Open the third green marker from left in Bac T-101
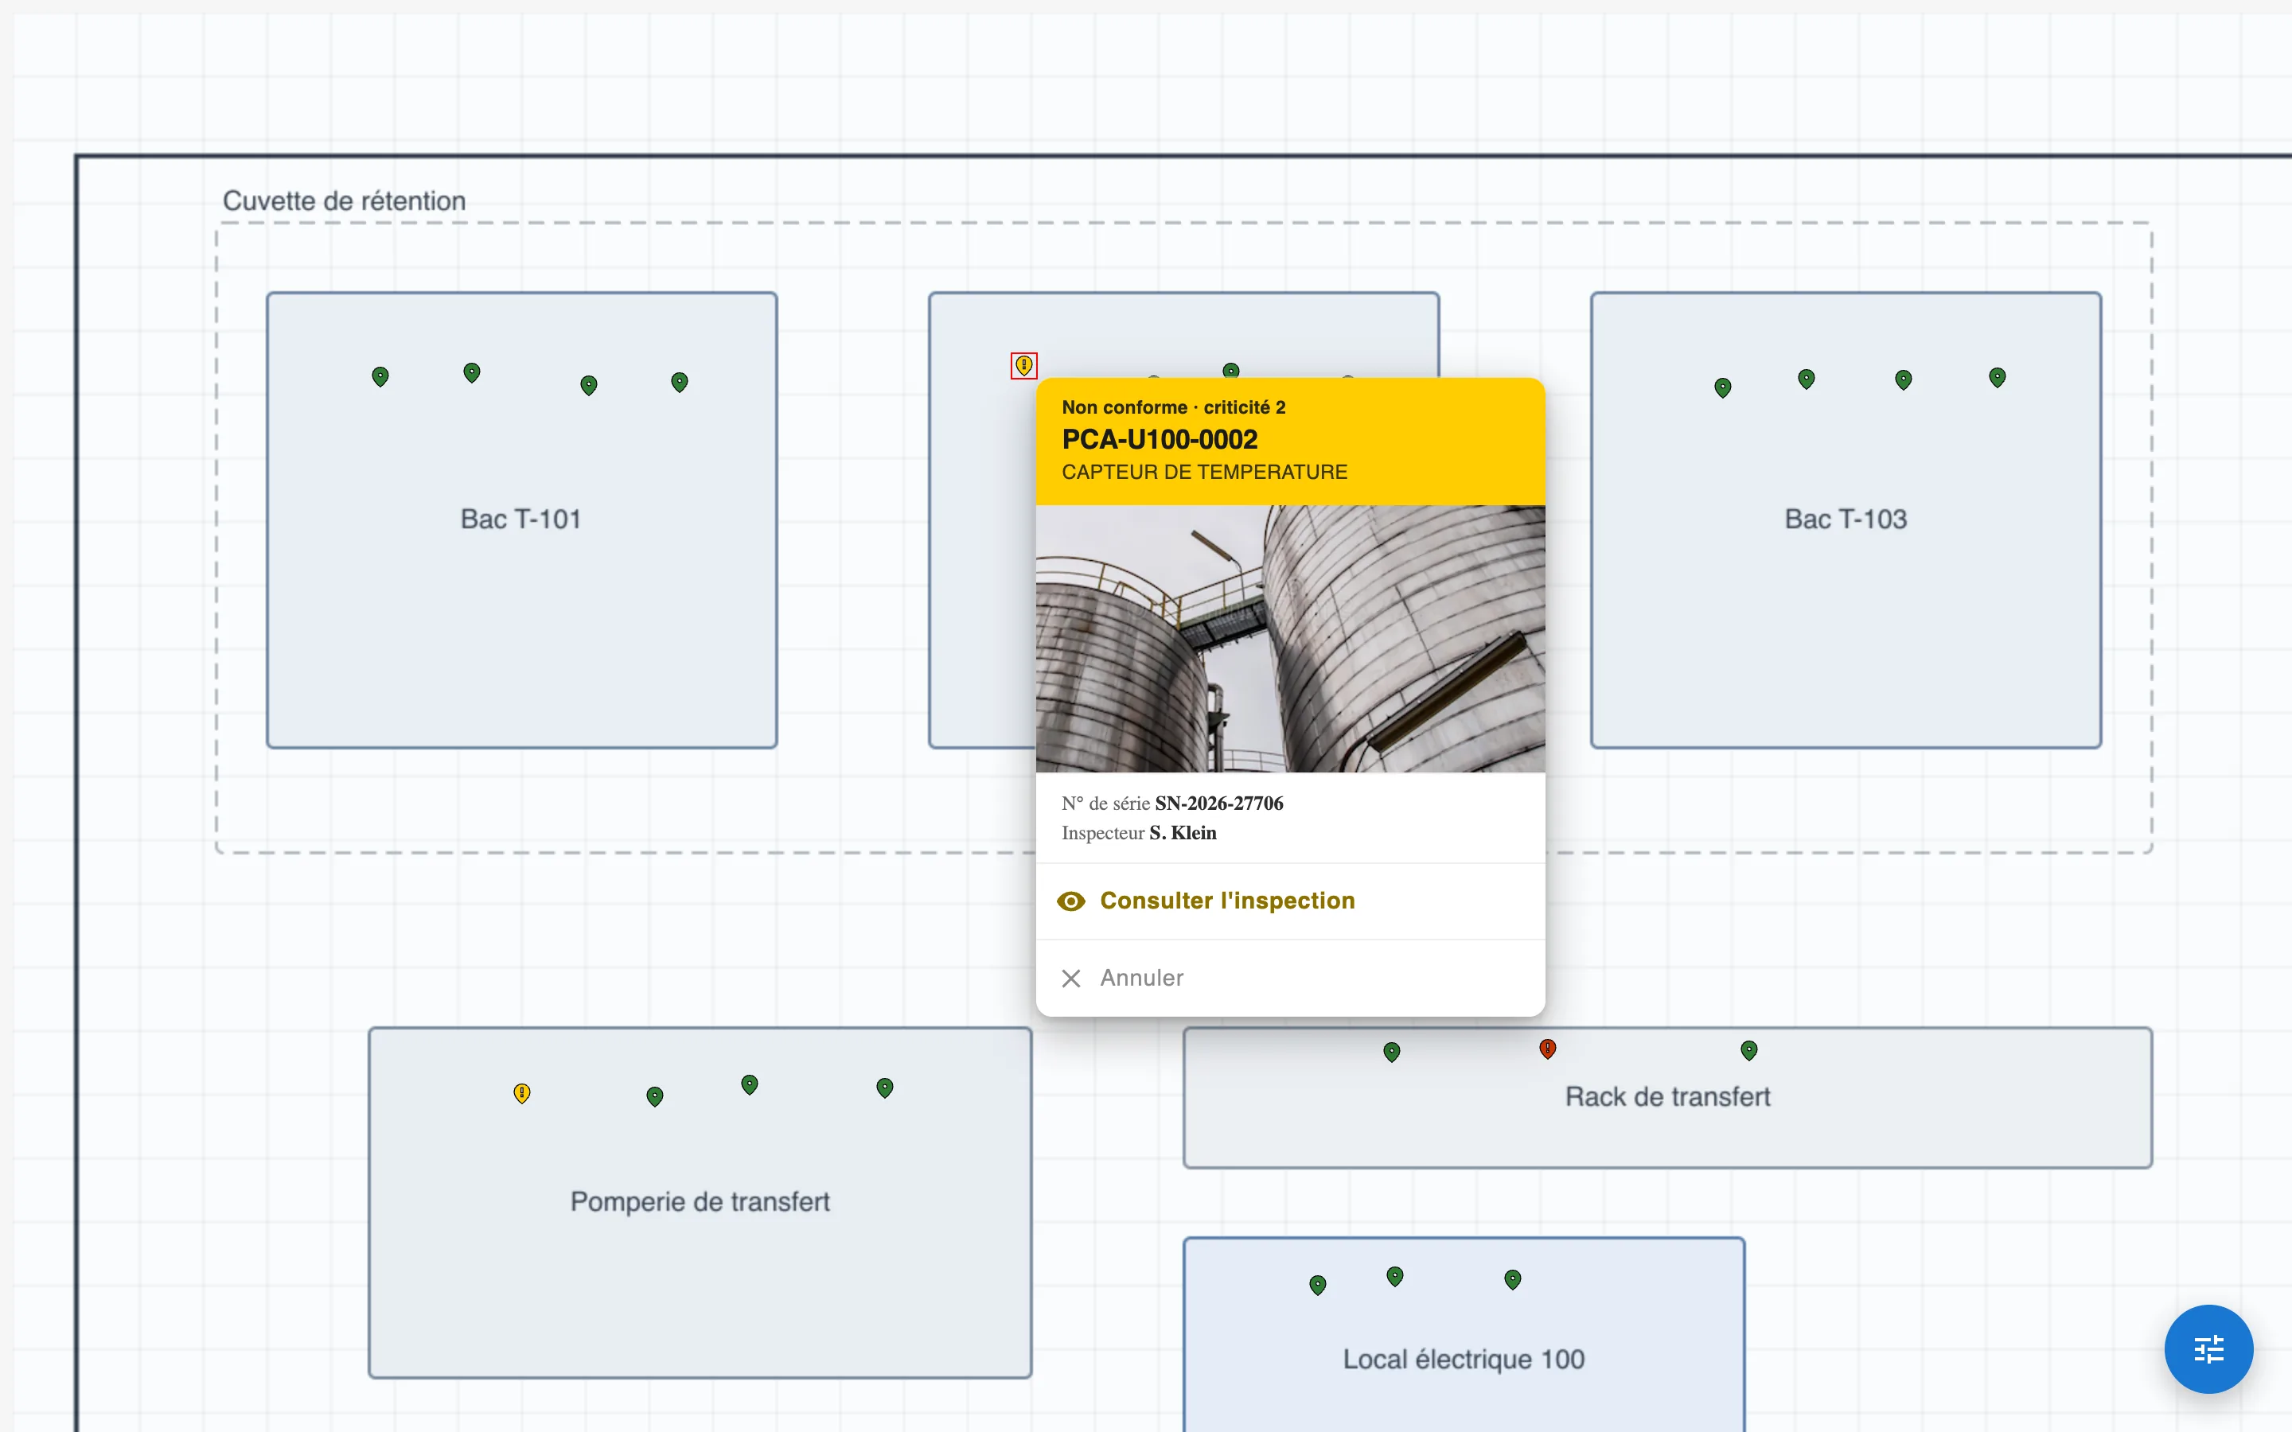 click(x=588, y=386)
